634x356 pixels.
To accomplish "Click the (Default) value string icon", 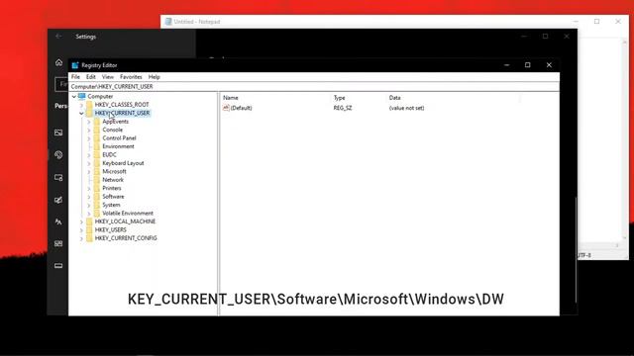I will (x=226, y=108).
